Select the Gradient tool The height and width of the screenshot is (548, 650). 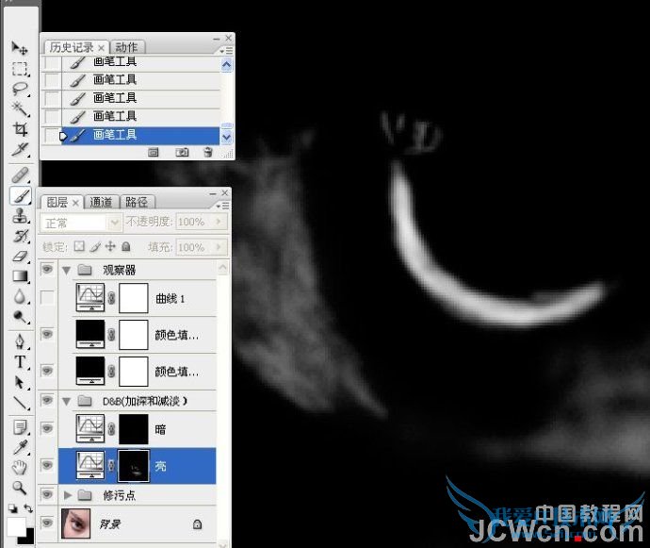pyautogui.click(x=20, y=276)
